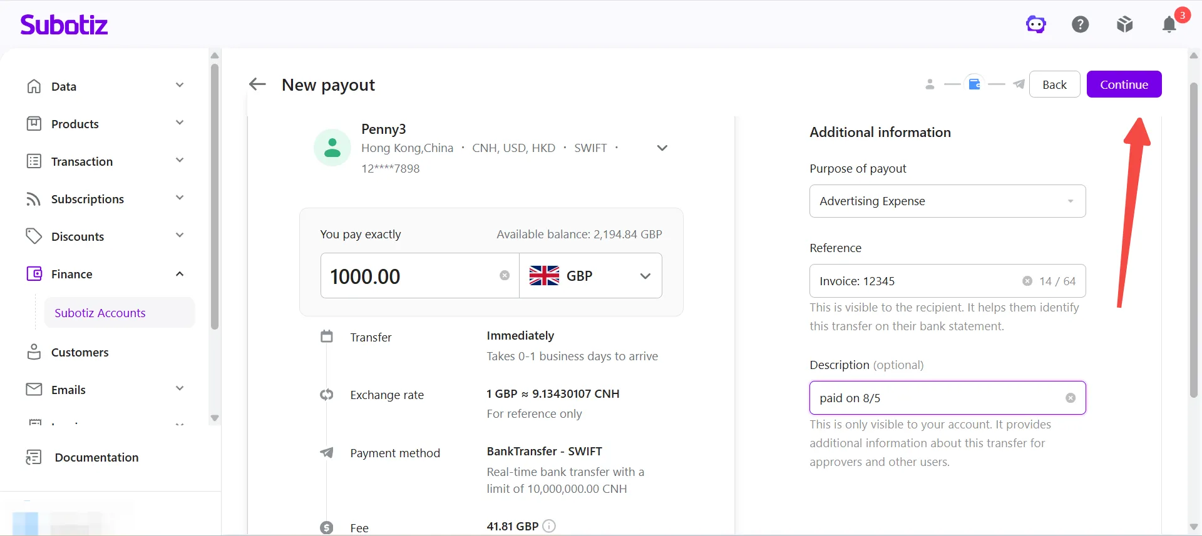Click the 1 GBP ≈ 9.13430107 CNH rate
Image resolution: width=1202 pixels, height=536 pixels.
(553, 393)
